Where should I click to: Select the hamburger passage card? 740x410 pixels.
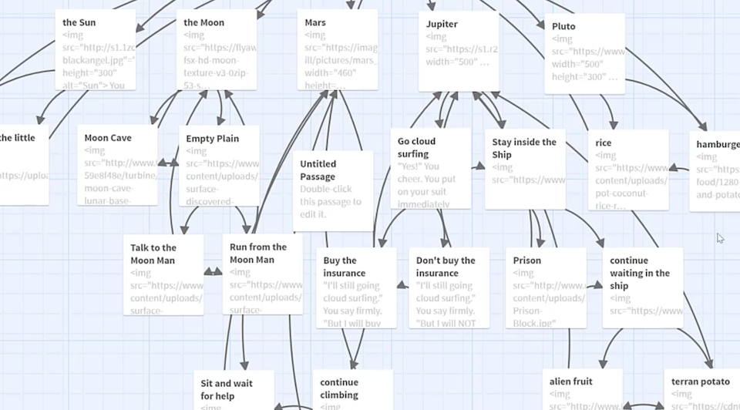715,172
